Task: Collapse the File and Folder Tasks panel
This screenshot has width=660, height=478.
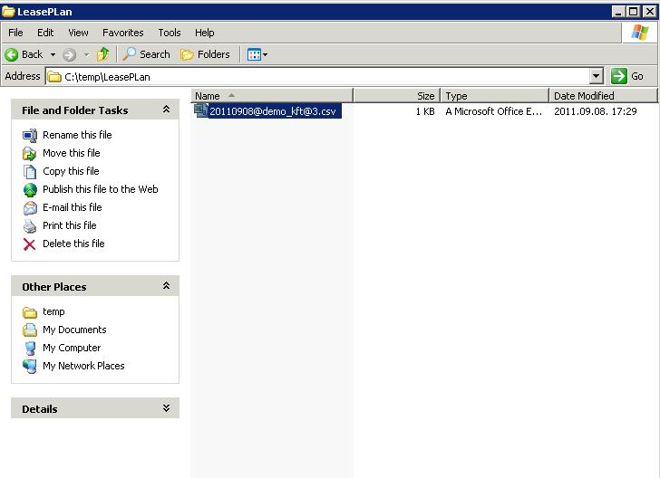Action: coord(166,110)
